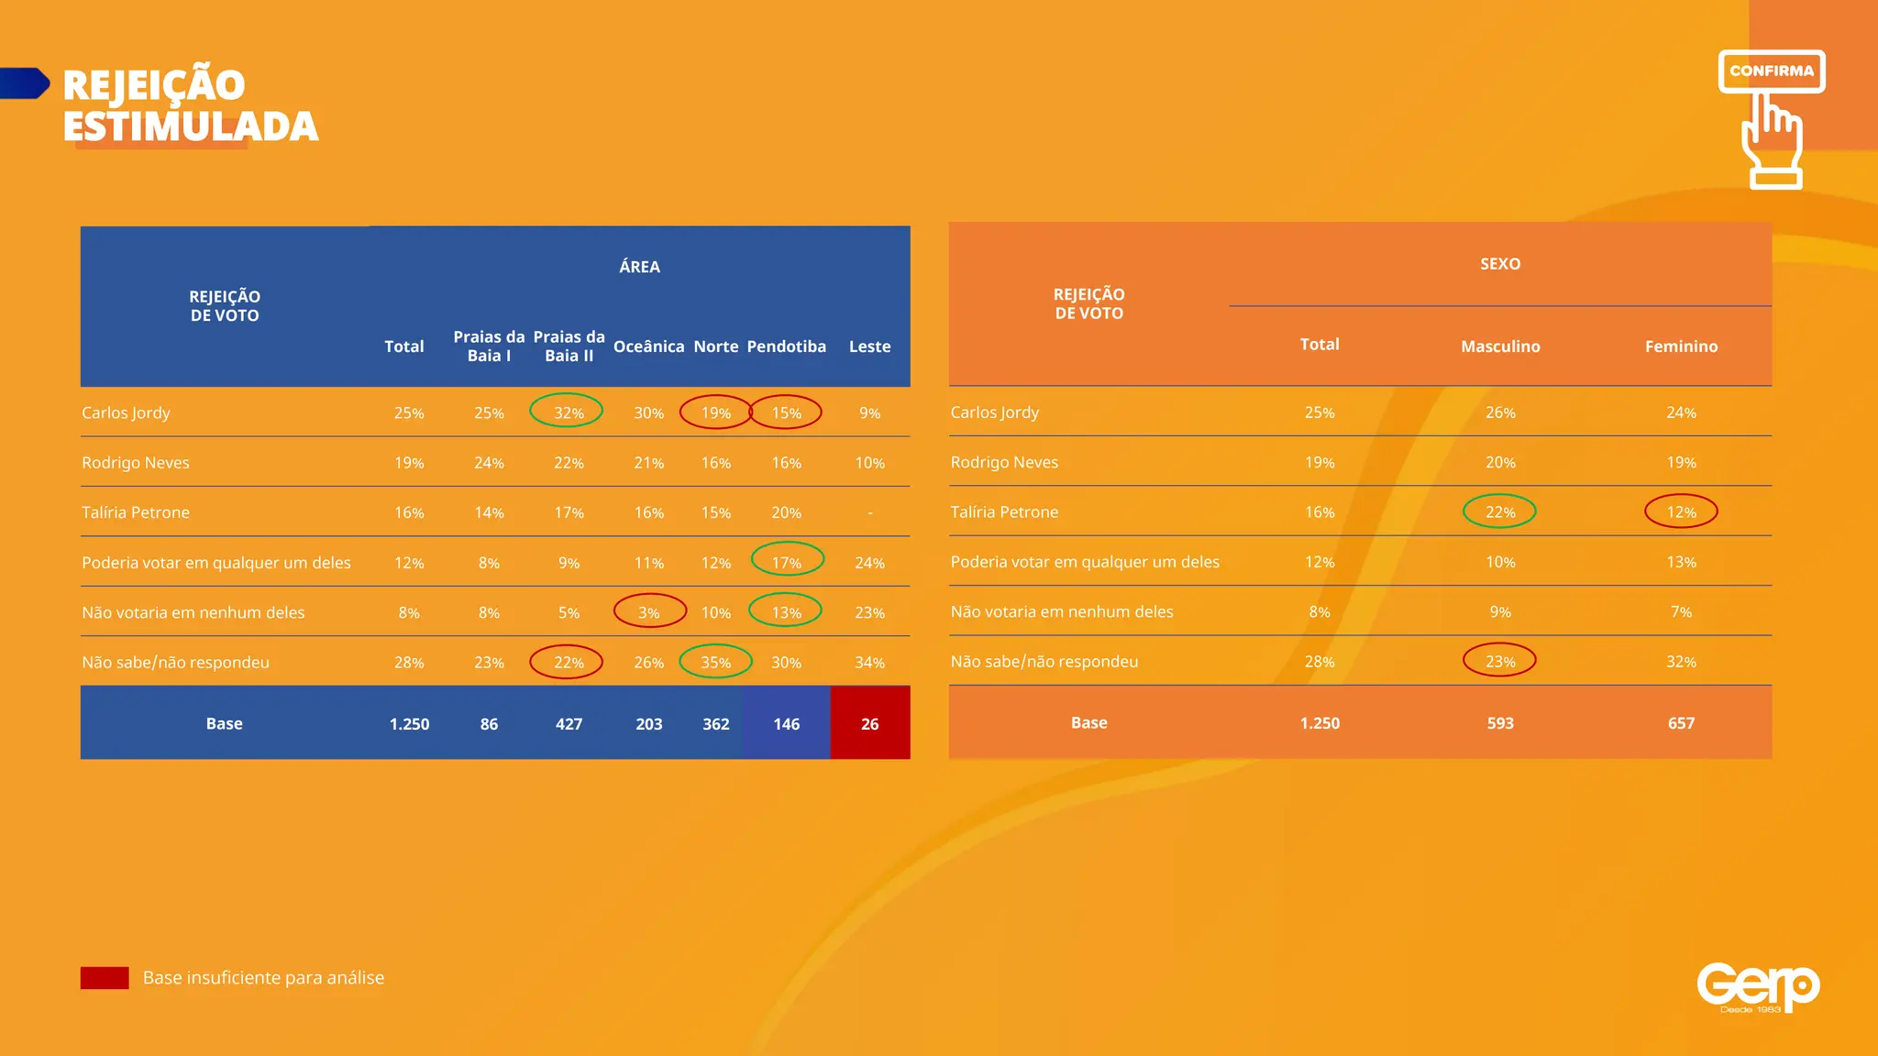Viewport: 1878px width, 1056px height.
Task: Click the red Leste base cell 26
Action: (869, 723)
